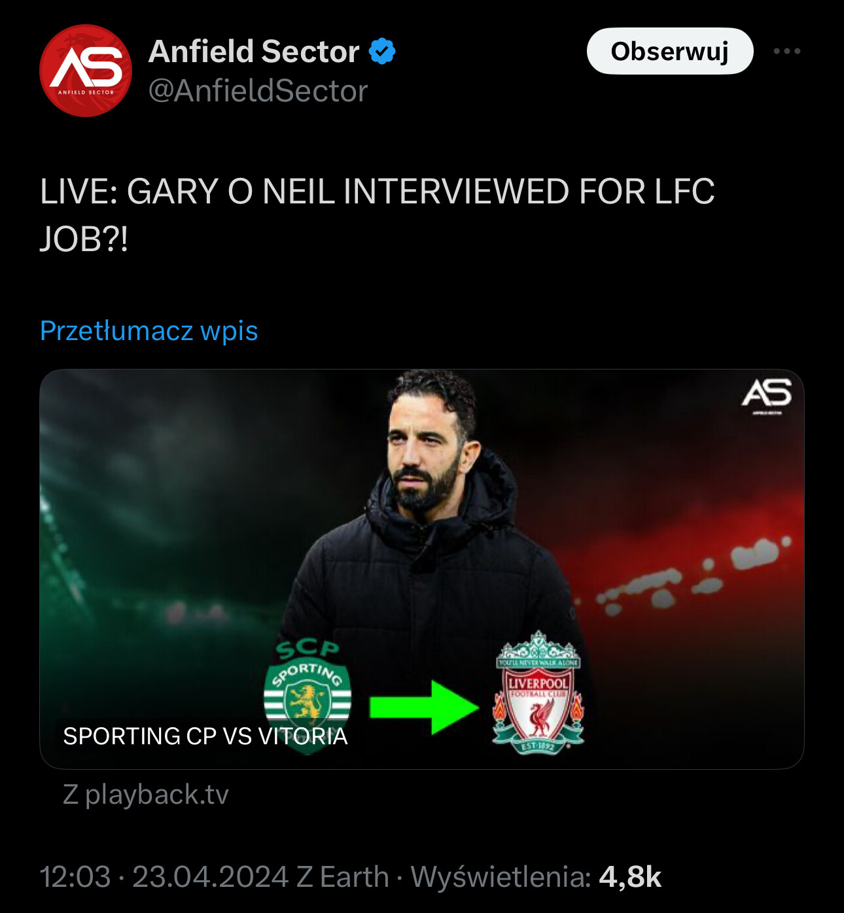Click the SPORTING CP VS VITORIA caption
Viewport: 844px width, 913px height.
coord(205,736)
